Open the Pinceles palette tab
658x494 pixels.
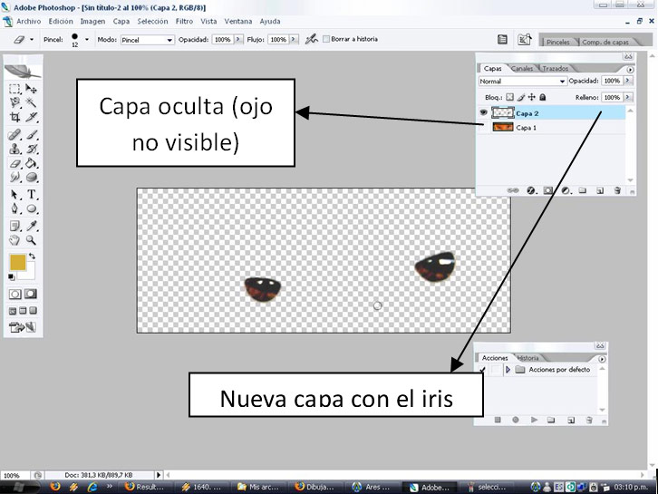pos(557,42)
